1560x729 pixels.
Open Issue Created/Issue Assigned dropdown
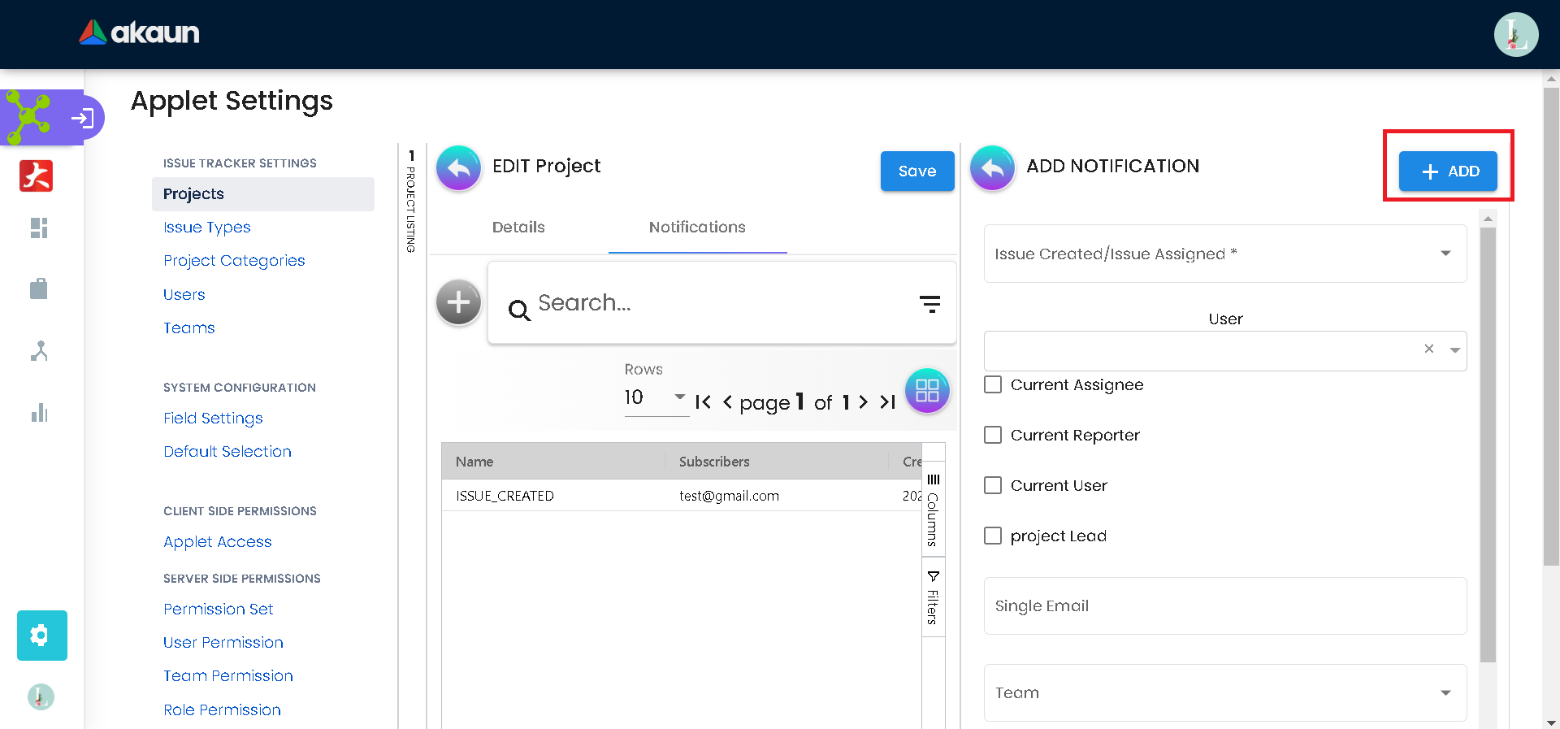pos(1225,254)
